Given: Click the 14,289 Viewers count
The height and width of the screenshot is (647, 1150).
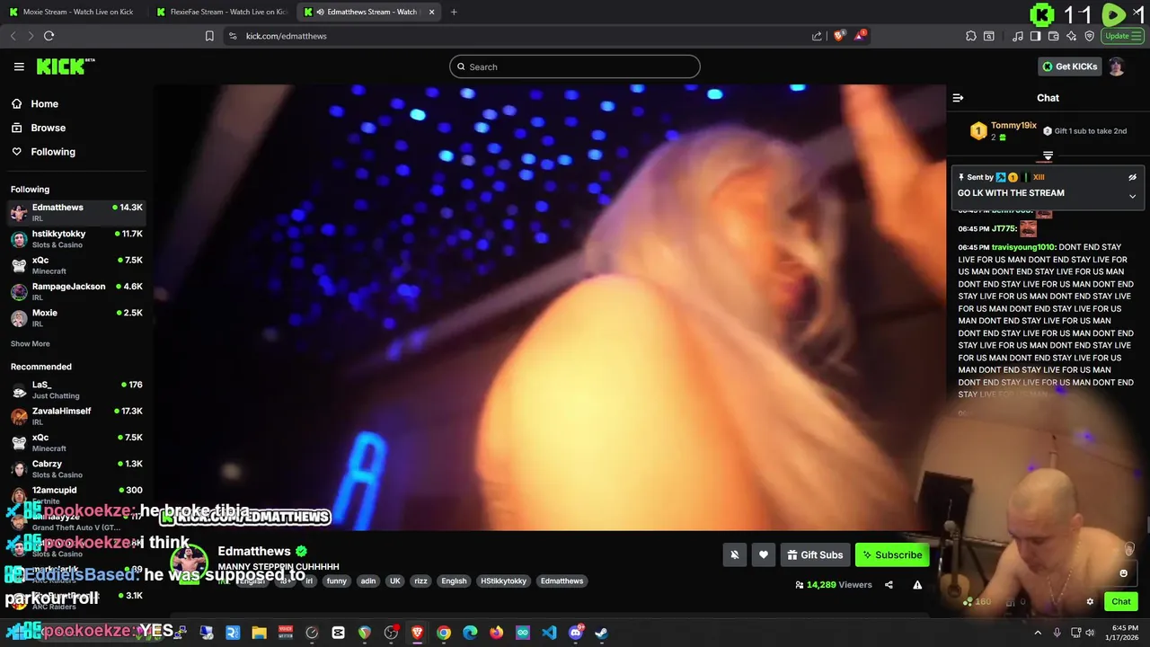Looking at the screenshot, I should [x=834, y=584].
